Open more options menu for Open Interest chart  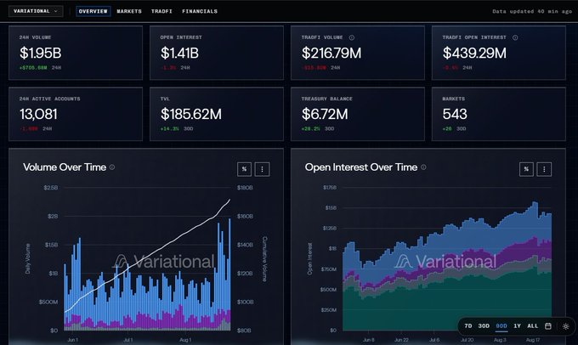(544, 169)
